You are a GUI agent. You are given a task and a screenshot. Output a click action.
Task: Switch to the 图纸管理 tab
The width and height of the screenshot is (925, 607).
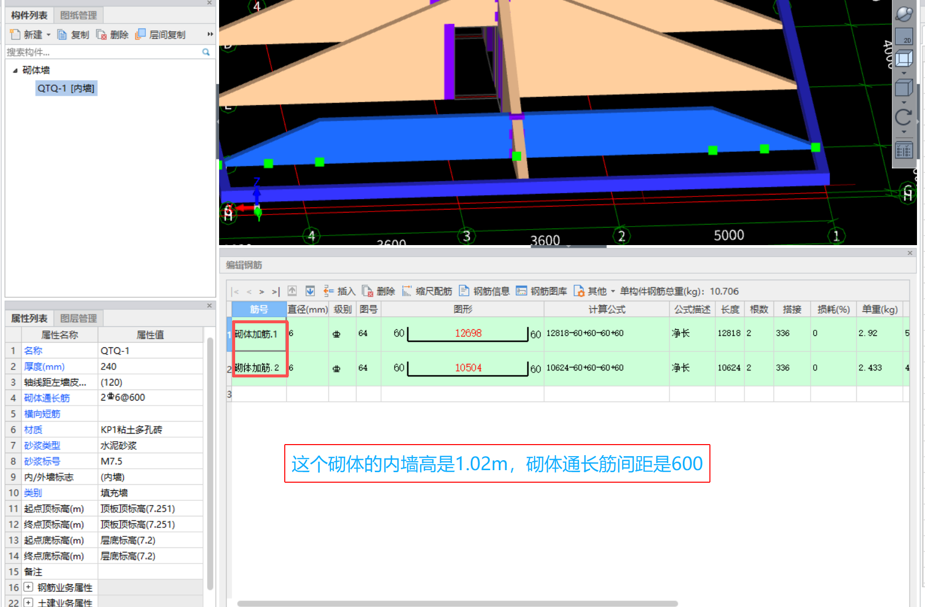(78, 15)
